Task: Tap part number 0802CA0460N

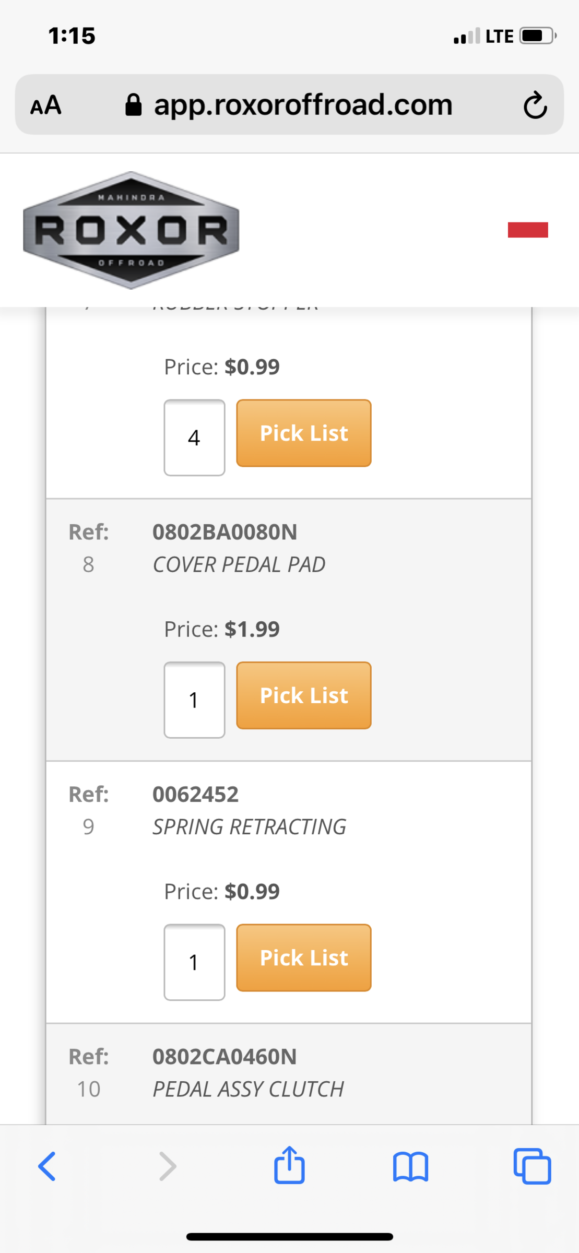Action: coord(224,1056)
